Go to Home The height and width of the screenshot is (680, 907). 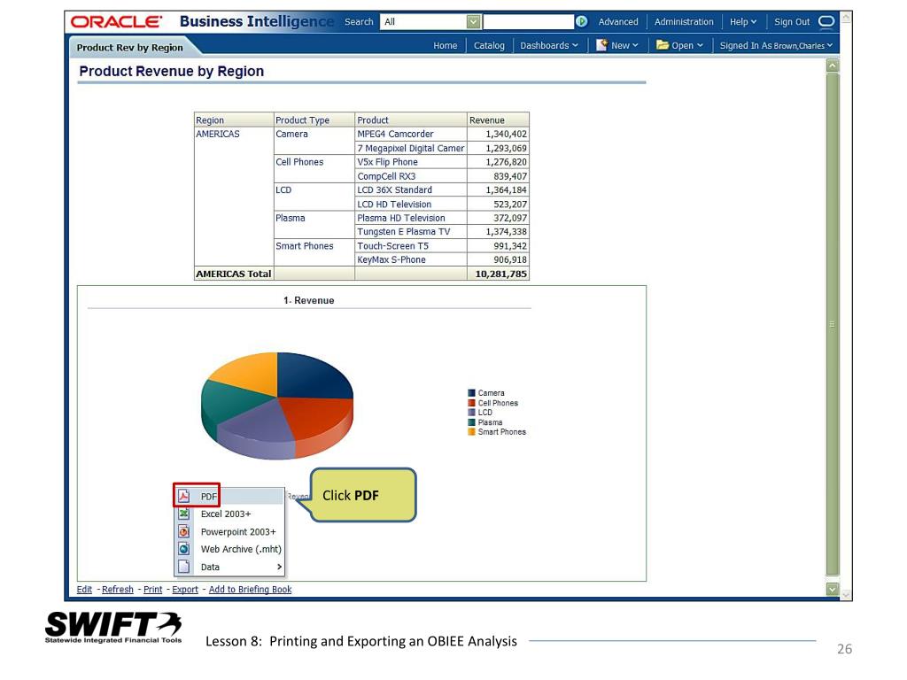(x=445, y=45)
